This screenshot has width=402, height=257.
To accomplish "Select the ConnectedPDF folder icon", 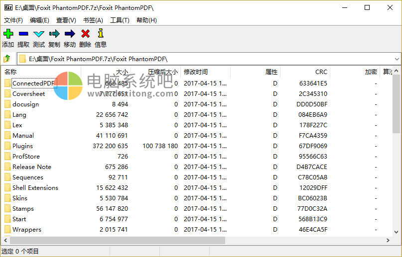I will pyautogui.click(x=7, y=83).
